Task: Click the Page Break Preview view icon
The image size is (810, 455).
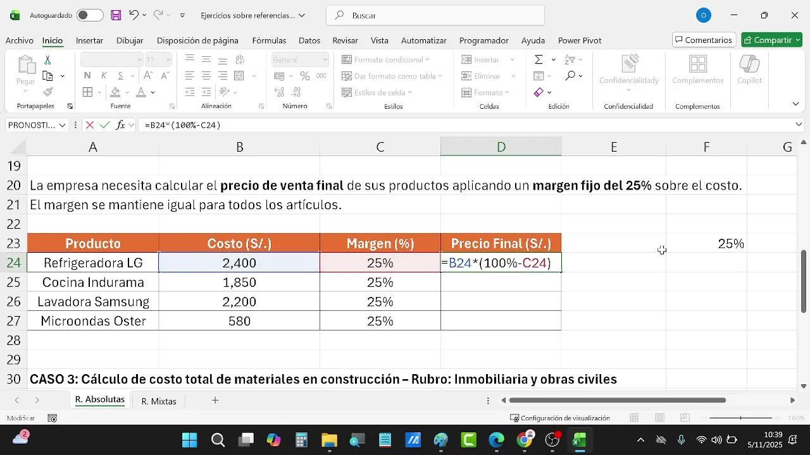Action: point(685,418)
